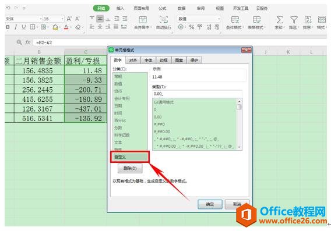Open the 公式 (Formulas) ribbon tab

(162, 8)
